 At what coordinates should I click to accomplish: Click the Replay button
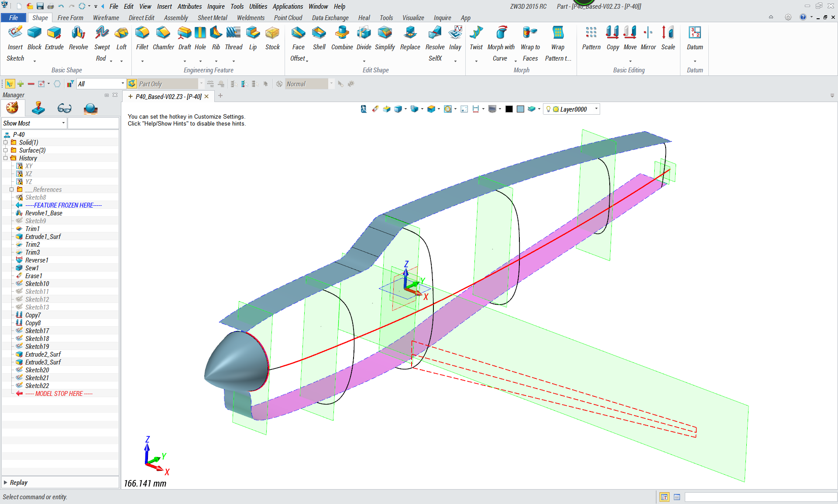click(18, 483)
